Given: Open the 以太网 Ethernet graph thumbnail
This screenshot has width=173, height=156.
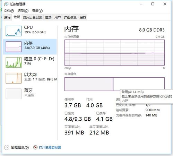Looking at the screenshot, I should point(14,78).
